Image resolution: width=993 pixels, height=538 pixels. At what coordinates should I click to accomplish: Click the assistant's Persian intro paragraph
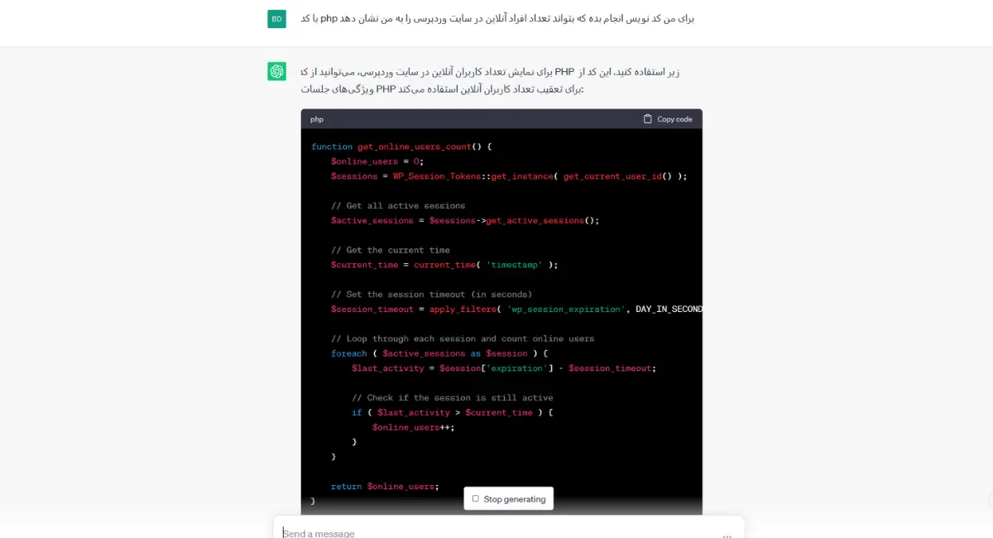(x=490, y=80)
